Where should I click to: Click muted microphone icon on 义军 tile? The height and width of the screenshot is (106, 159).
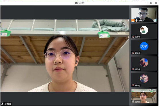pos(133,53)
